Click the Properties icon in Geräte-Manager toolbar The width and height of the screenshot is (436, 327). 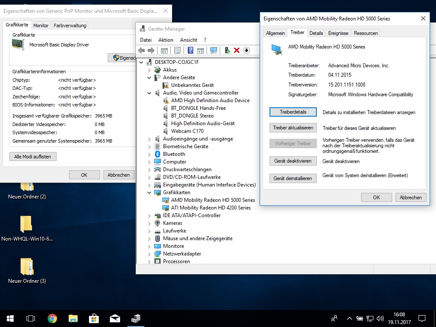(x=178, y=50)
